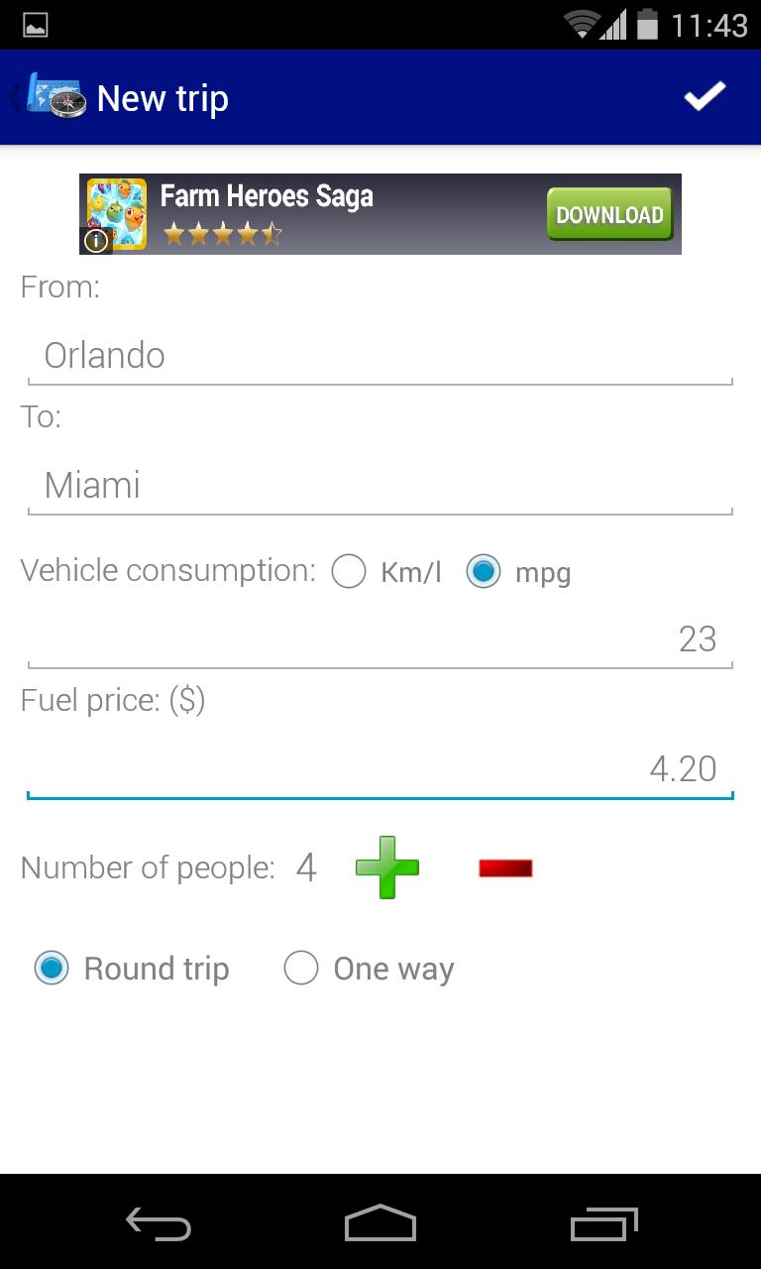
Task: Choose the Round trip option
Action: click(x=52, y=968)
